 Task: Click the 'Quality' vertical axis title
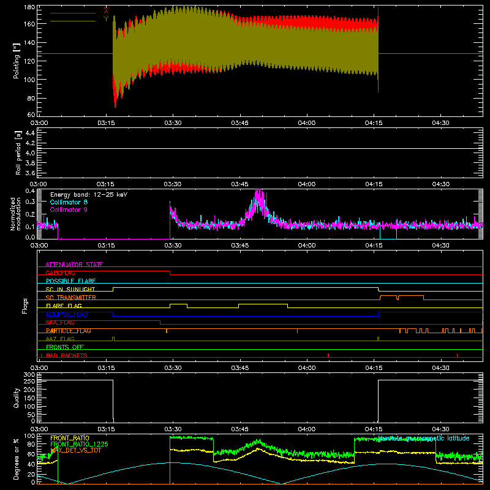point(17,398)
